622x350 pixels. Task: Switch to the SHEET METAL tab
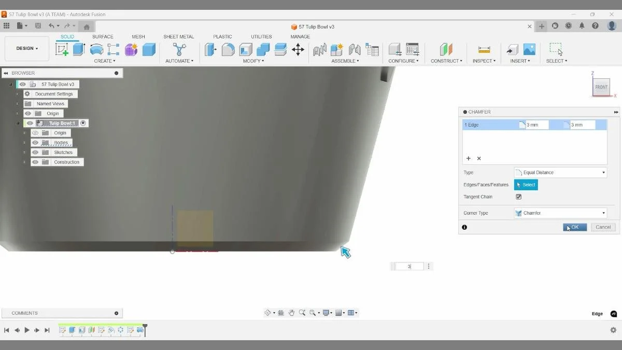coord(178,37)
